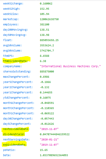
Task: Click the dividend rate value 6.38
Action: (43, 61)
